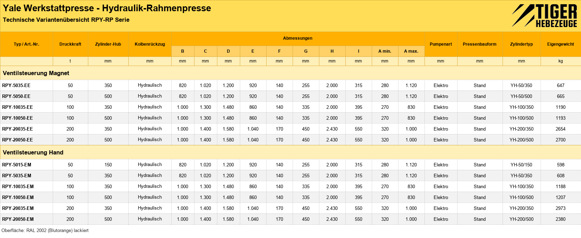Select the row label RPY-20050-EE
This screenshot has height=238, width=581.
[x=18, y=140]
